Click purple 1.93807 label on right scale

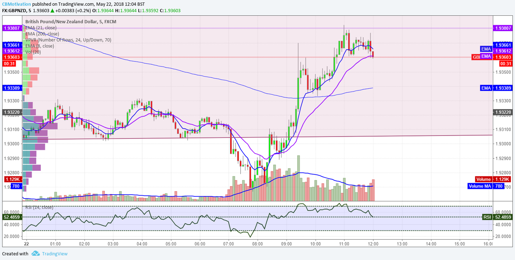coord(502,28)
